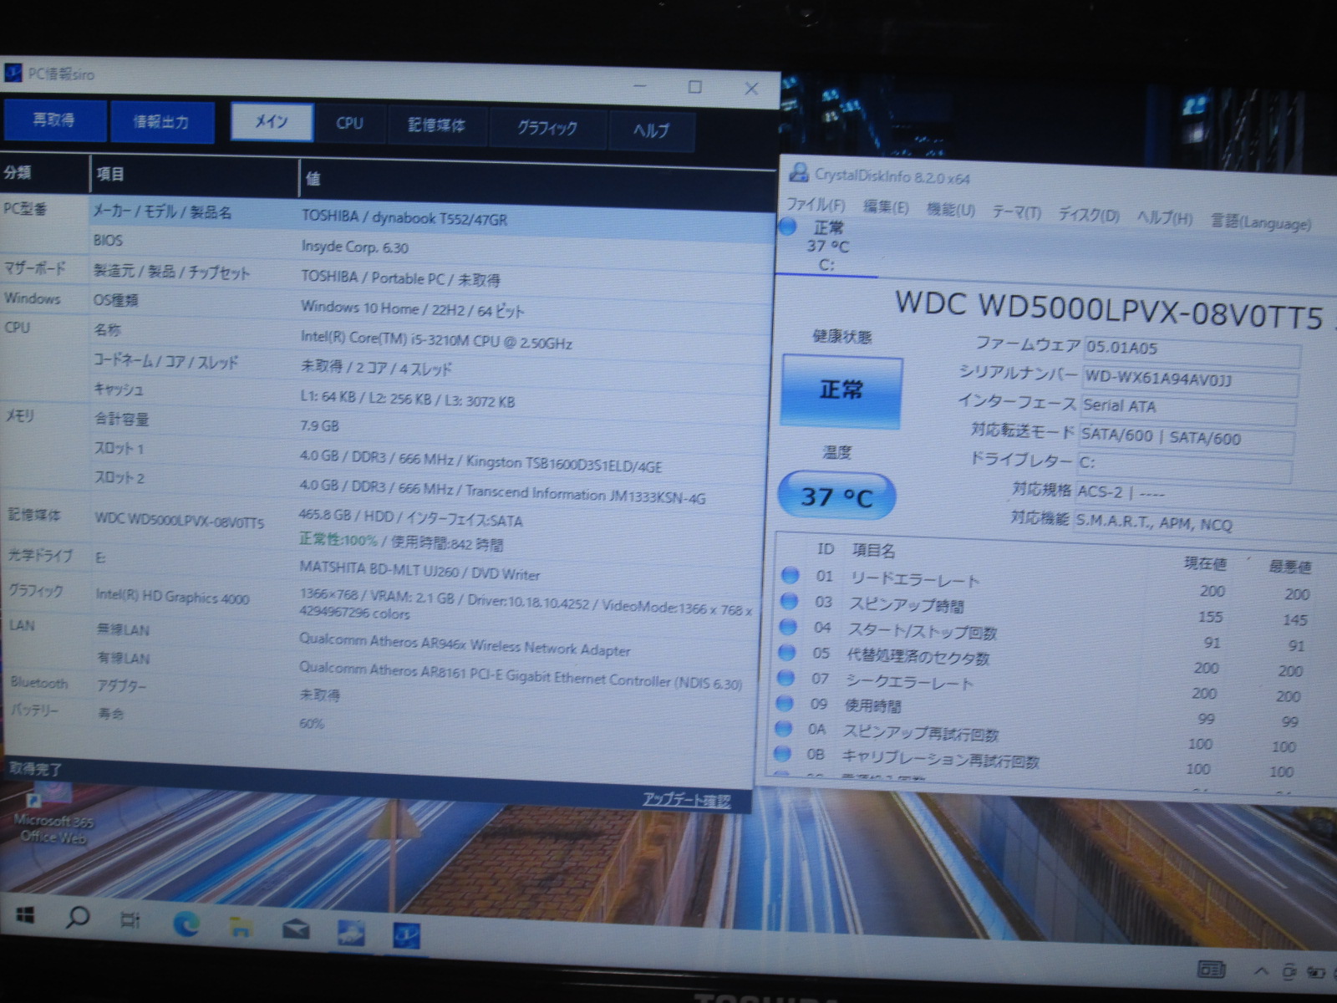Click the drive letter C: field
The height and width of the screenshot is (1003, 1337).
pyautogui.click(x=1184, y=465)
